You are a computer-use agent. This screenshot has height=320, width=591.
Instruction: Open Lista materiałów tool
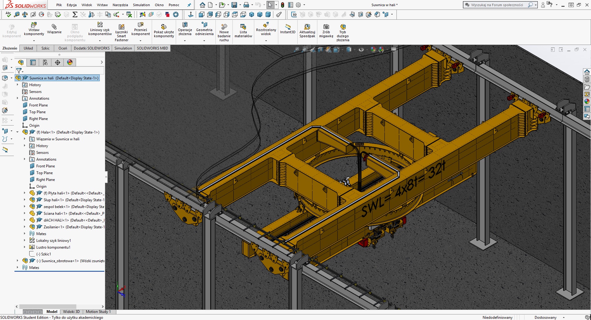243,31
